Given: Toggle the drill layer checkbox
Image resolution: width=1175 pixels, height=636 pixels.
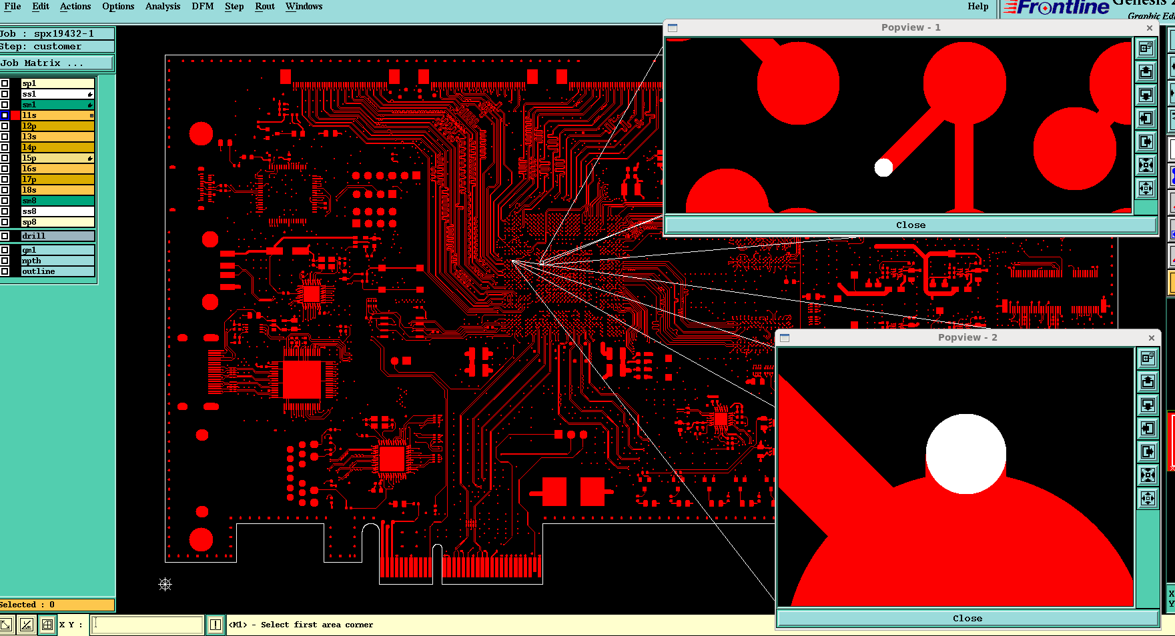Looking at the screenshot, I should tap(5, 236).
